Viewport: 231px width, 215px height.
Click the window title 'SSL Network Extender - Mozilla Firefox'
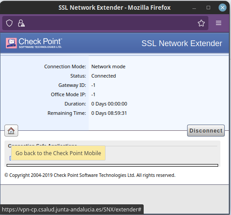tap(114, 8)
